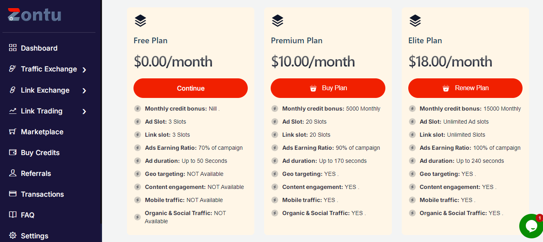Click the Elite Plan layers icon
Image resolution: width=543 pixels, height=242 pixels.
point(415,20)
